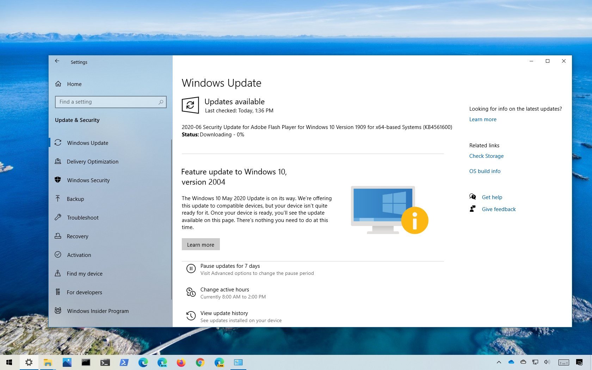Click the Find a setting search box
This screenshot has width=592, height=370.
pyautogui.click(x=107, y=102)
